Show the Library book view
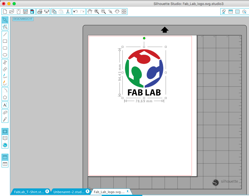The height and width of the screenshot is (196, 249). click(x=5, y=138)
